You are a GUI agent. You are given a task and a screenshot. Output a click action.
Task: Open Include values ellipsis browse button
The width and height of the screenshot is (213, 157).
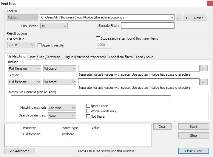[x=204, y=69]
